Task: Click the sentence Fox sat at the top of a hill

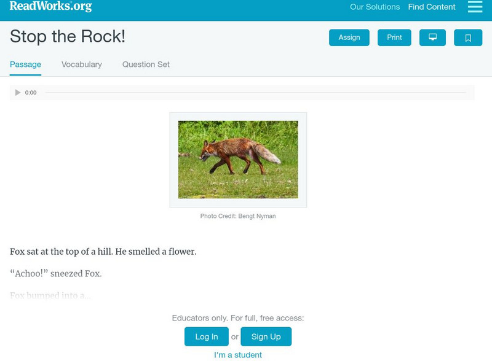Action: [61, 252]
